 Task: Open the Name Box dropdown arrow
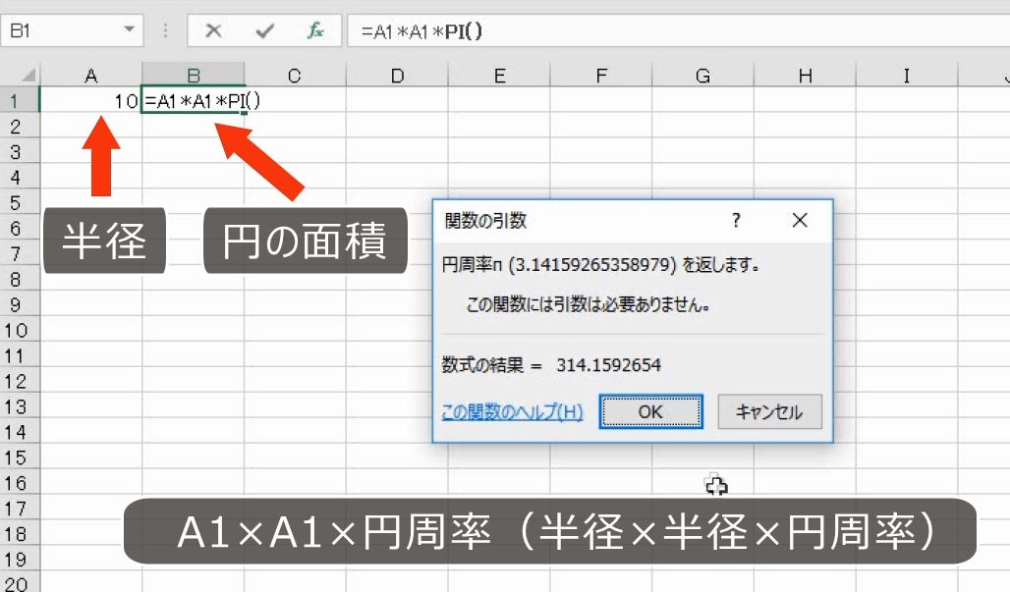127,30
